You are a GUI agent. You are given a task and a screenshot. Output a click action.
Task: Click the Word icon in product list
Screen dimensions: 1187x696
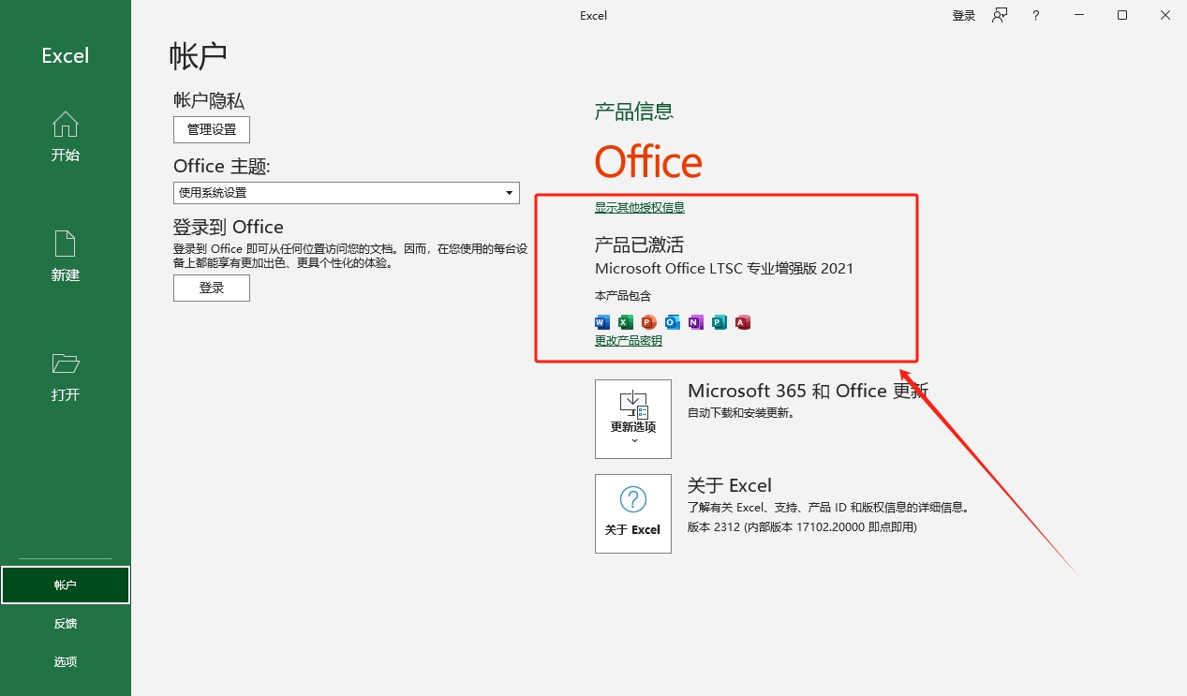(602, 322)
